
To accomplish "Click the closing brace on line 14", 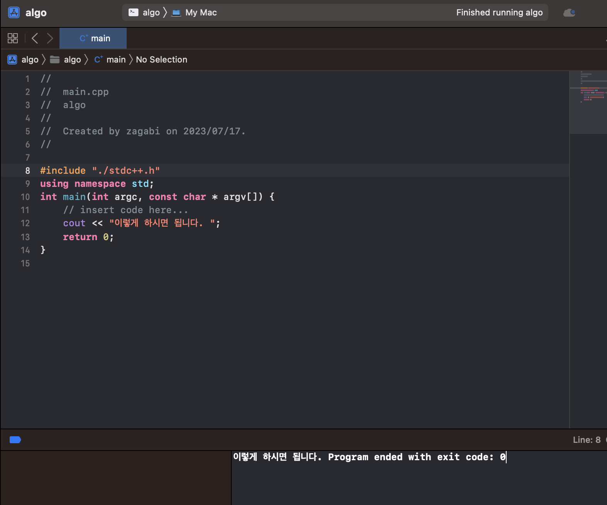I will (43, 250).
